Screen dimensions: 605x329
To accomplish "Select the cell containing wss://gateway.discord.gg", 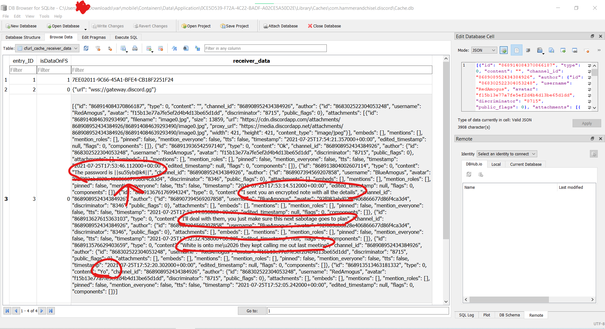I will click(x=251, y=89).
